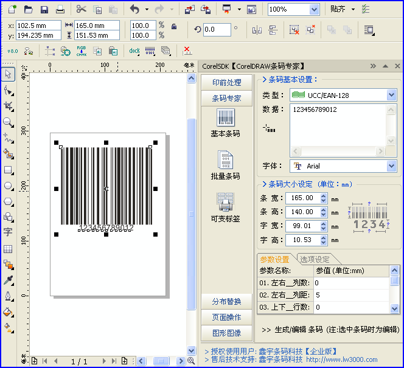Click the parameter list scroll down arrow
Image resolution: width=404 pixels, height=368 pixels.
click(394, 308)
